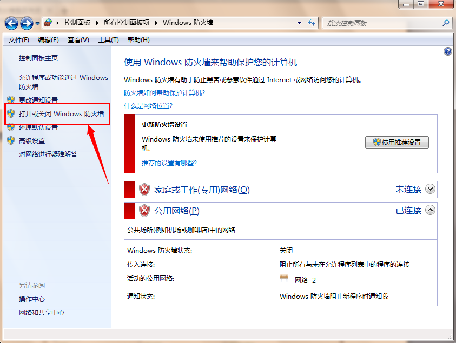Select 控制面板 in the address breadcrumb

click(x=77, y=23)
